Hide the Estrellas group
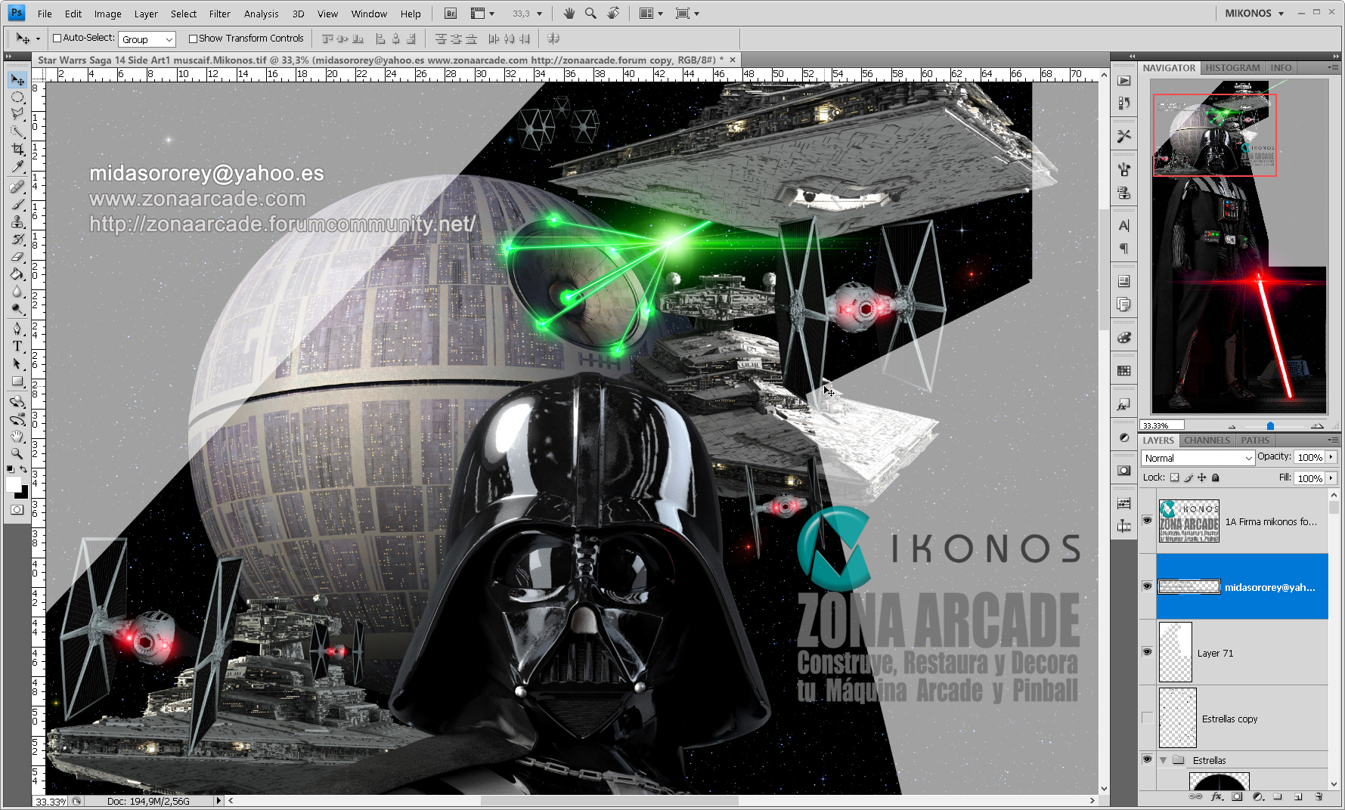 click(x=1147, y=759)
